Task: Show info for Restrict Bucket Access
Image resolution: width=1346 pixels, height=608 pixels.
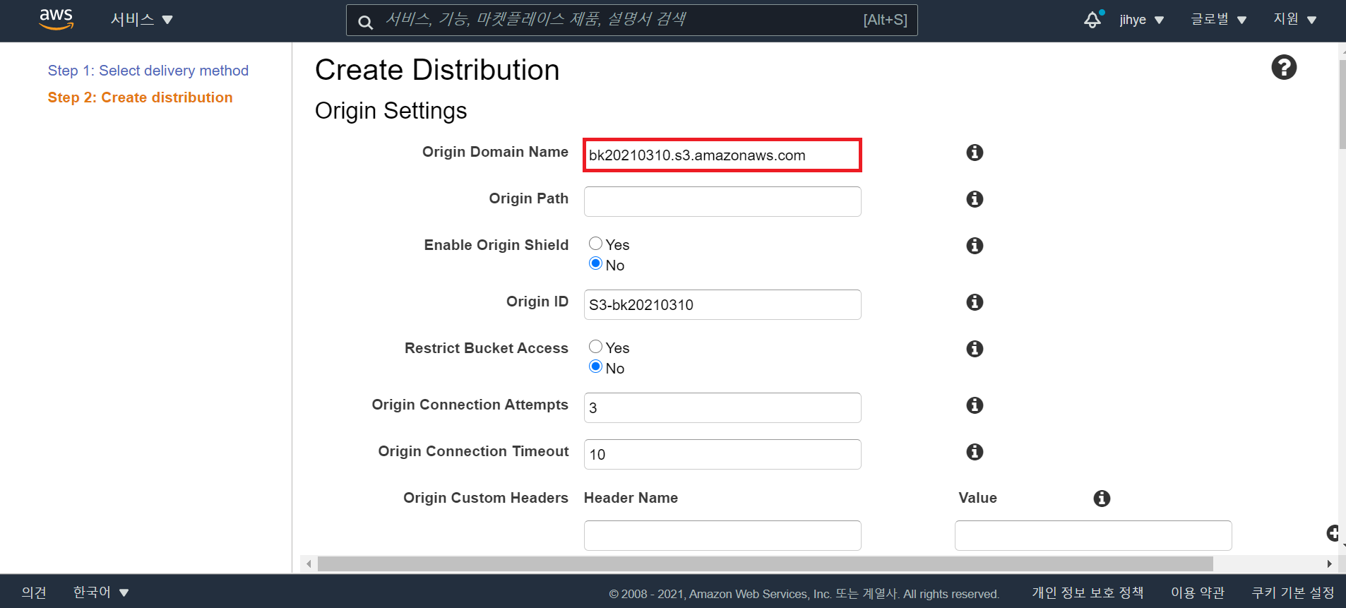Action: (975, 349)
